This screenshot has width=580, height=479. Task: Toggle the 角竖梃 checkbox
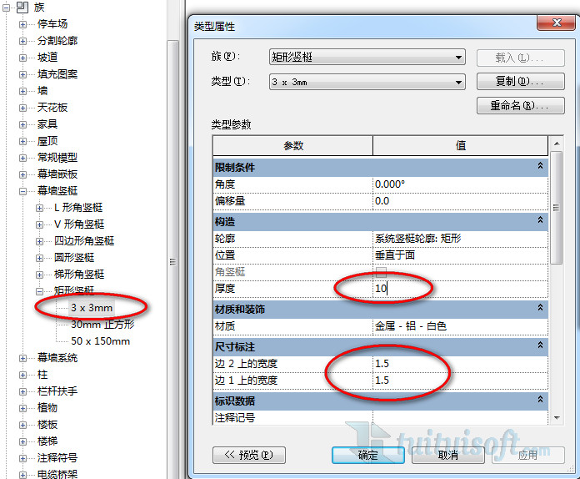(381, 272)
